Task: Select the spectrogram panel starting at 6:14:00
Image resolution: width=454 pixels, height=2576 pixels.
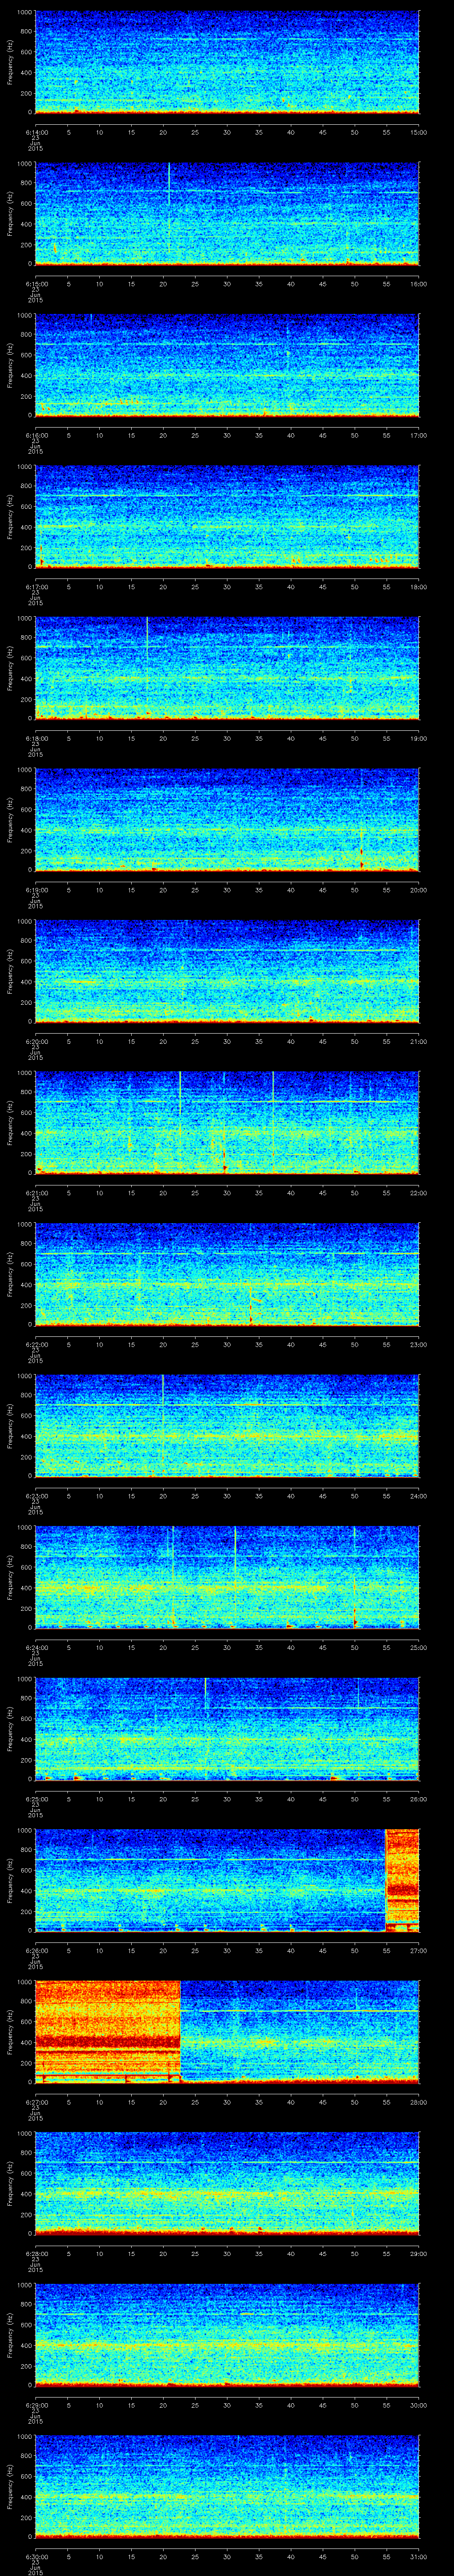Action: tap(227, 62)
